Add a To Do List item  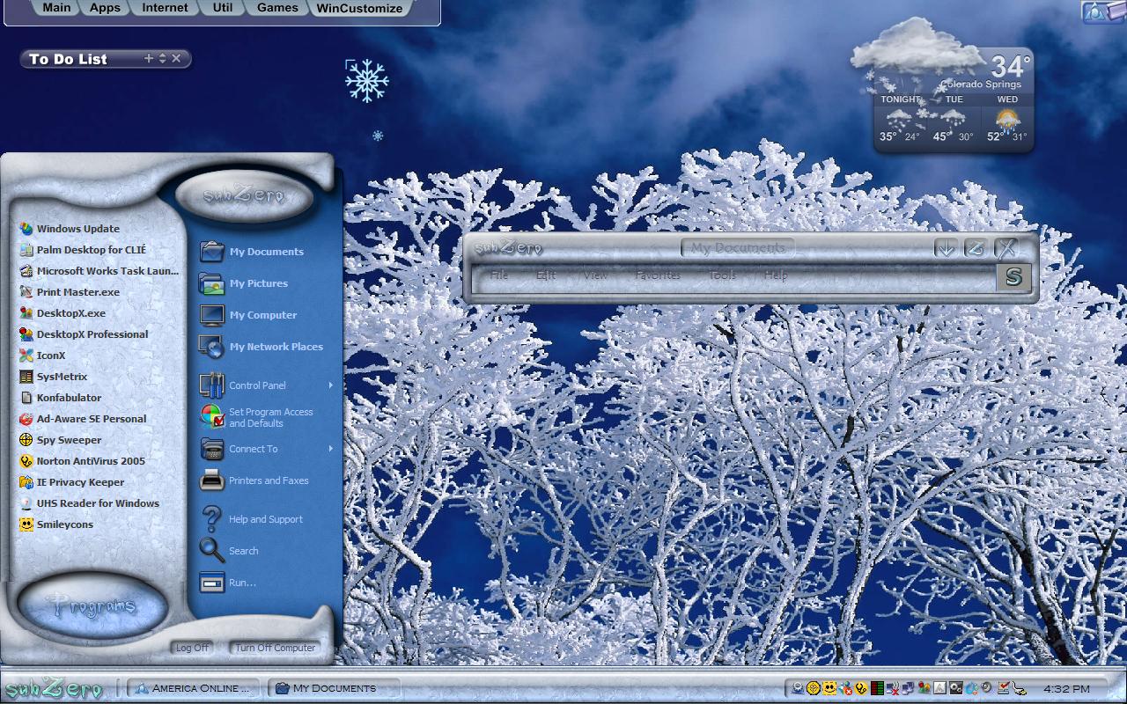click(149, 58)
